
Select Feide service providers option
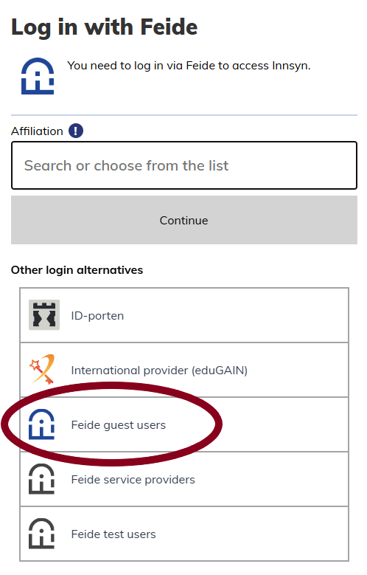pyautogui.click(x=183, y=479)
